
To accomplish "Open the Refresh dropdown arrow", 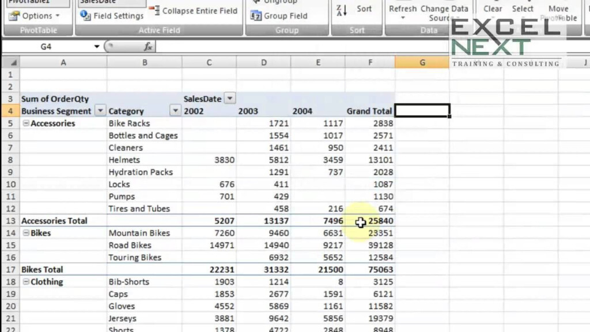I will click(x=403, y=18).
